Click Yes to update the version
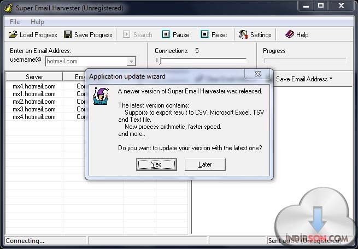Image resolution: width=358 pixels, height=249 pixels. [x=156, y=164]
